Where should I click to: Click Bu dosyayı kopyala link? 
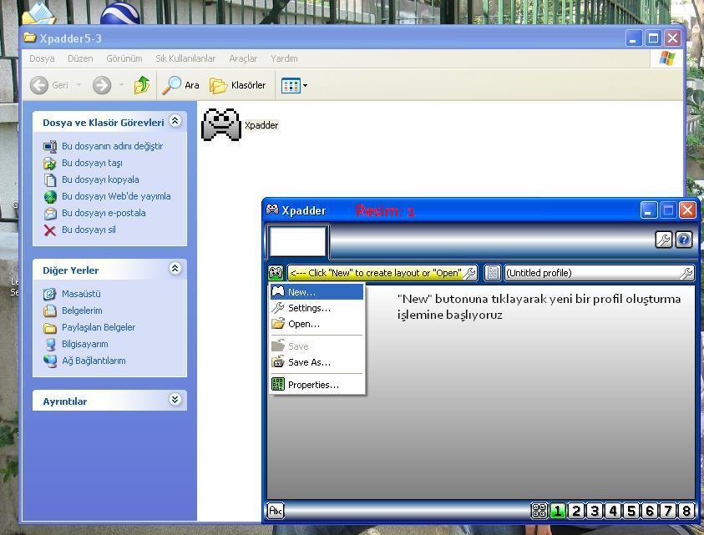coord(91,179)
